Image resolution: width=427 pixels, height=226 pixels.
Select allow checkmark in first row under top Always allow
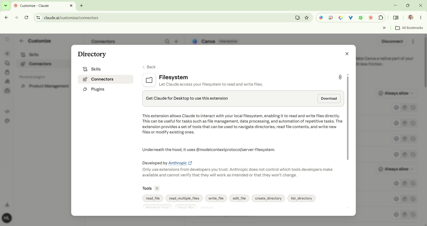396,108
